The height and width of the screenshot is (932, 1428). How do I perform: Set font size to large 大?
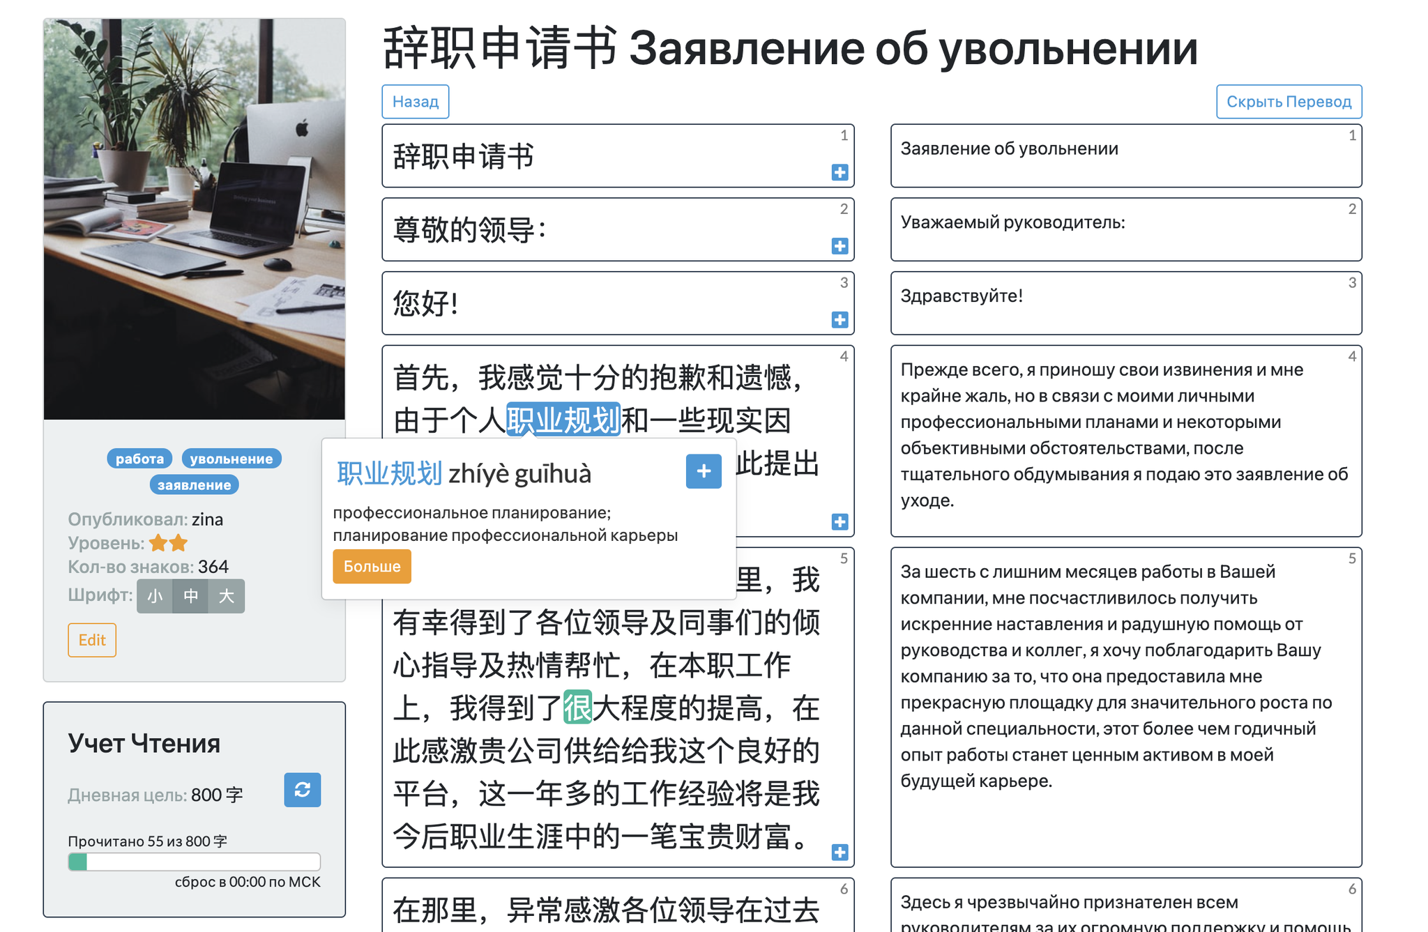227,596
